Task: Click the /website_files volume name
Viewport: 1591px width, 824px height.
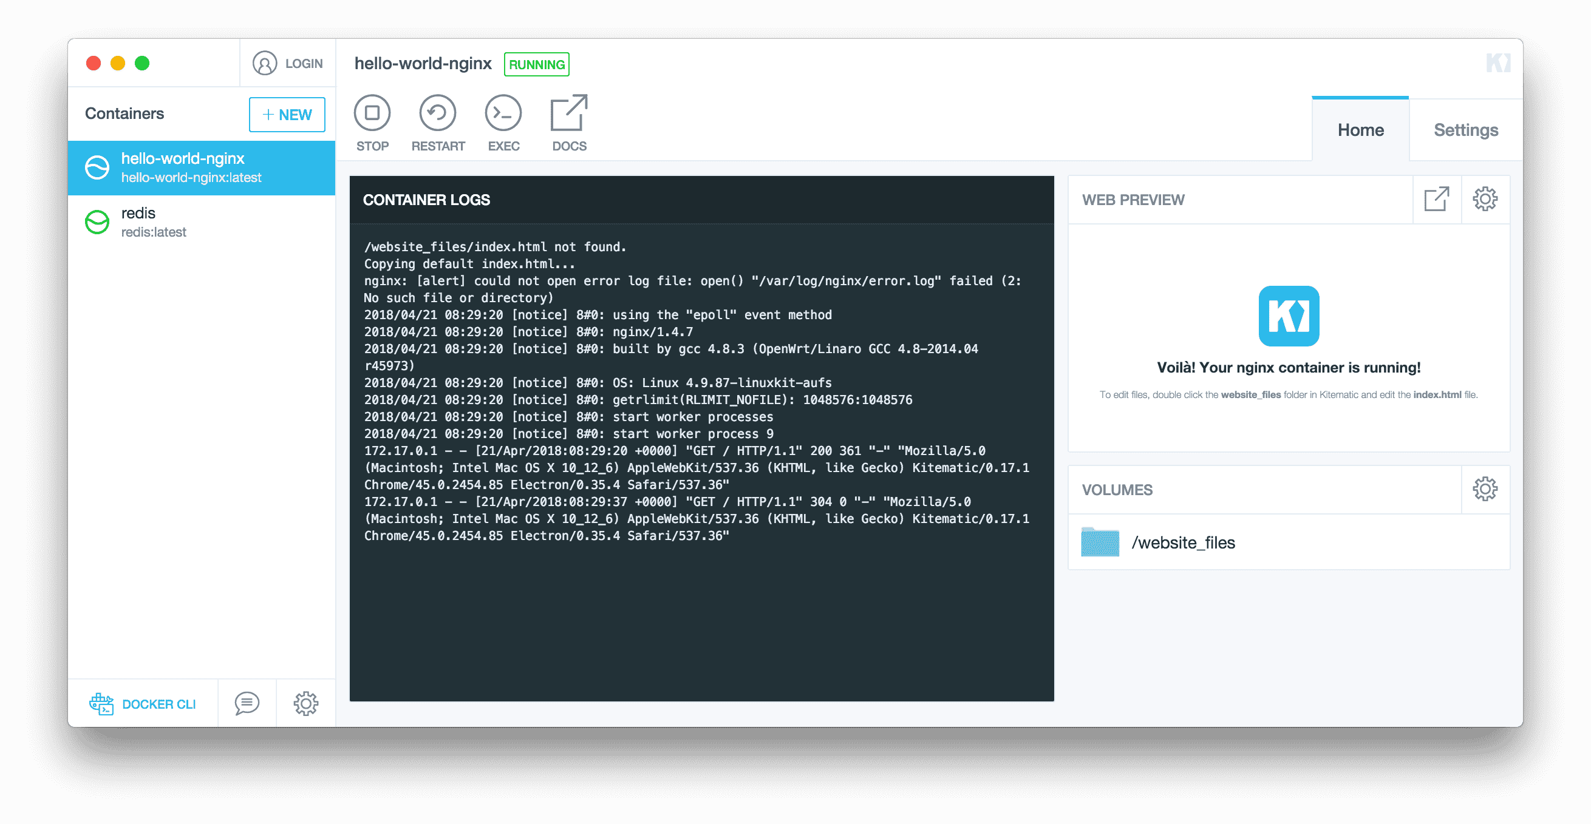Action: [x=1183, y=542]
